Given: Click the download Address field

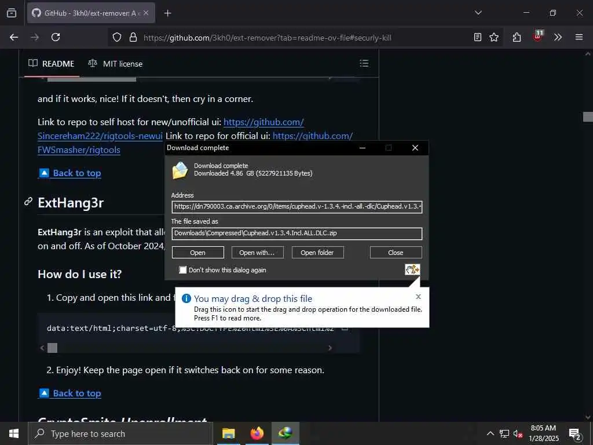Looking at the screenshot, I should [x=297, y=207].
